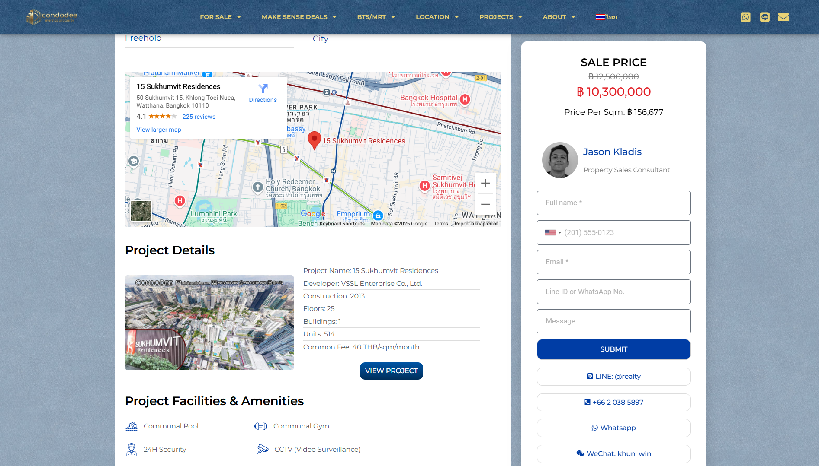Click the Communal Gym dumbbell icon
The image size is (819, 466).
tap(261, 426)
